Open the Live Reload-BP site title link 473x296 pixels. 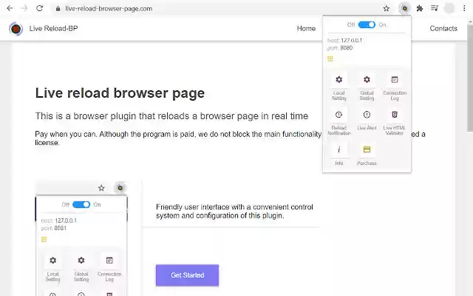click(x=53, y=28)
